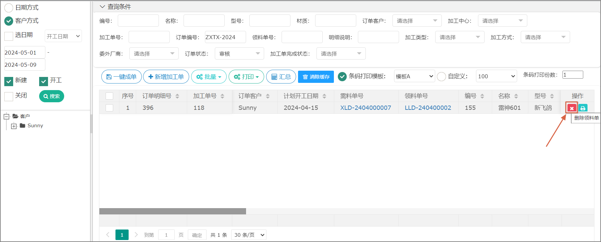Tick the row 1 selection checkbox
Image resolution: width=601 pixels, height=242 pixels.
(x=110, y=108)
